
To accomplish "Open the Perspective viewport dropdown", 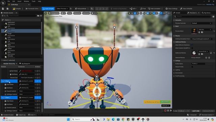I will point(54,13).
